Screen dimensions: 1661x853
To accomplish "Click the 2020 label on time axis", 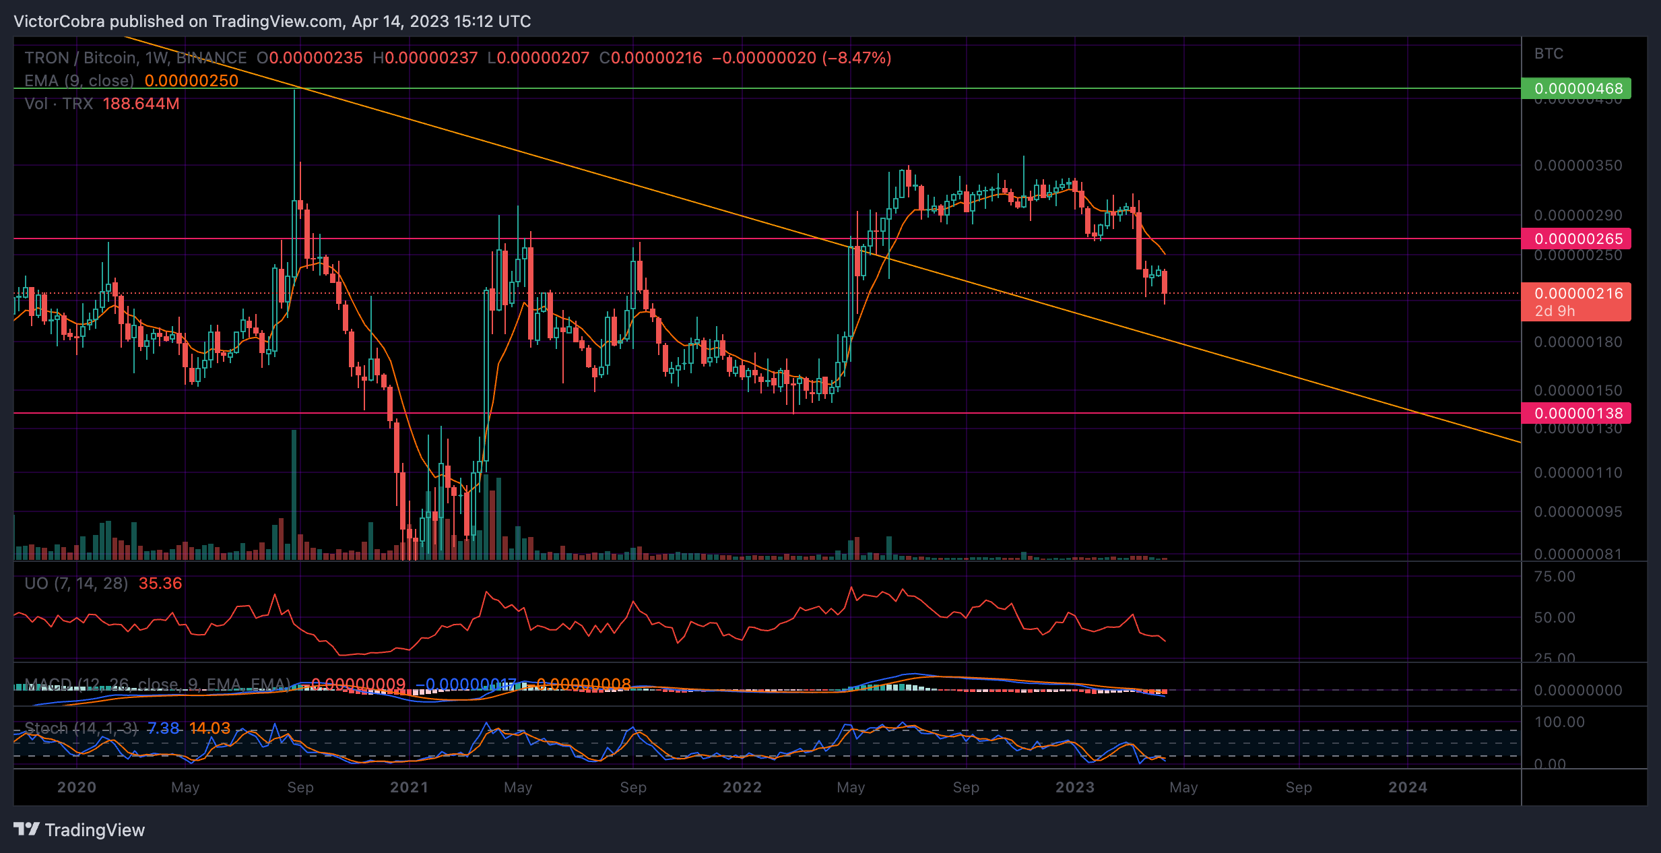I will pyautogui.click(x=77, y=787).
